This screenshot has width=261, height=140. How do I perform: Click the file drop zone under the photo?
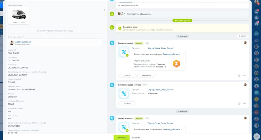tap(55, 31)
